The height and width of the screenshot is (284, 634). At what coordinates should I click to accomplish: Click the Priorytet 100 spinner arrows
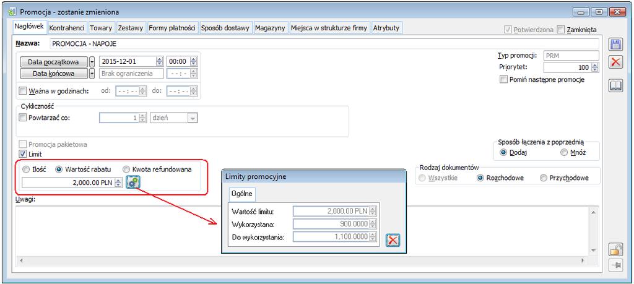pyautogui.click(x=594, y=67)
